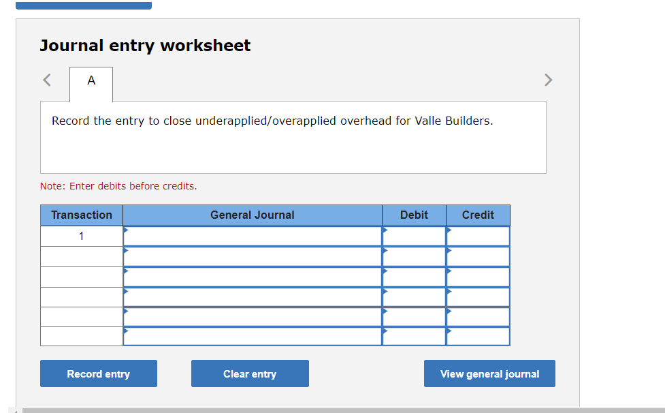Click the Record entry button
Screen dimensions: 665x413
click(x=99, y=373)
